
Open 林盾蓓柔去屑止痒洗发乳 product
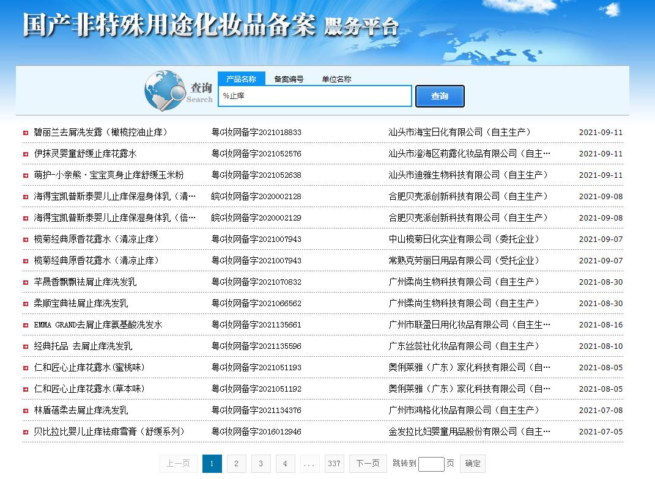[x=81, y=410]
